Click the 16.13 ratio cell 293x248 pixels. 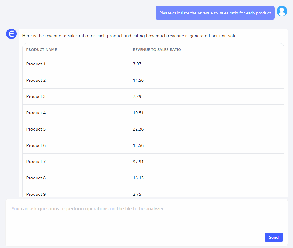coord(138,178)
